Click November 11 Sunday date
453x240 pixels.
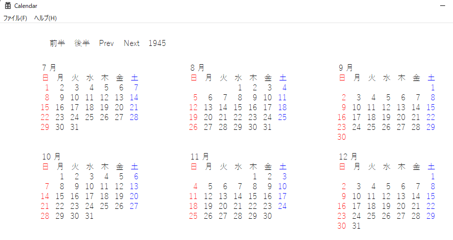(193, 196)
